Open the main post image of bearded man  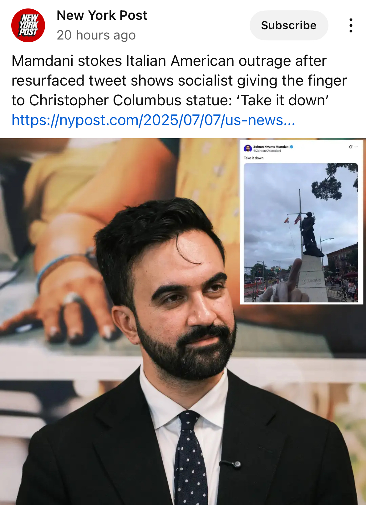click(183, 322)
